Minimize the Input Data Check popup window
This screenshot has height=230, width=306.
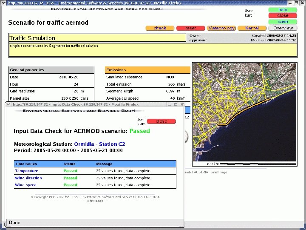[169, 104]
